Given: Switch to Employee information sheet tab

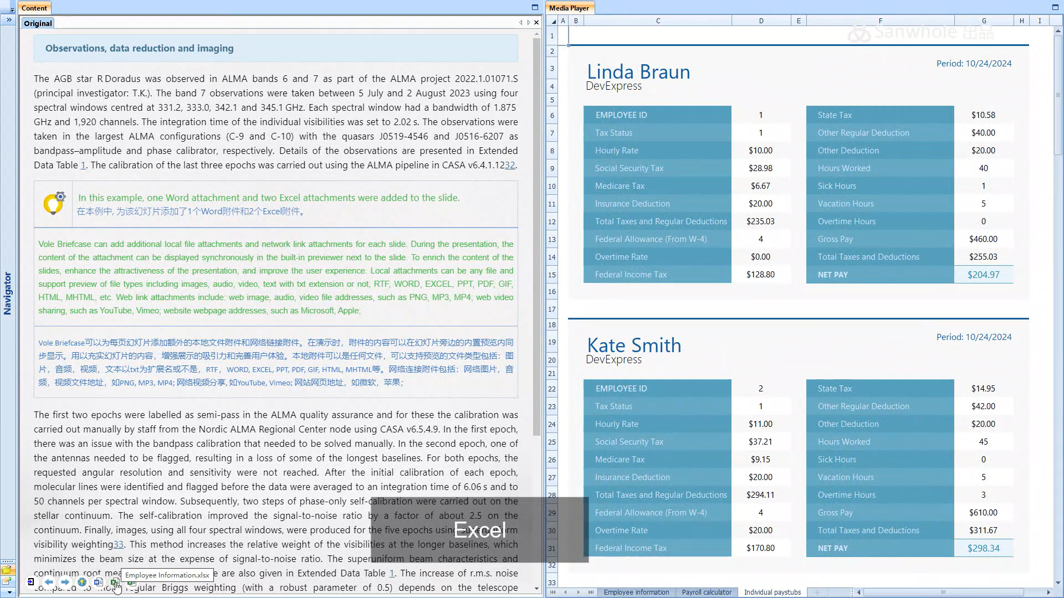Looking at the screenshot, I should pyautogui.click(x=636, y=592).
